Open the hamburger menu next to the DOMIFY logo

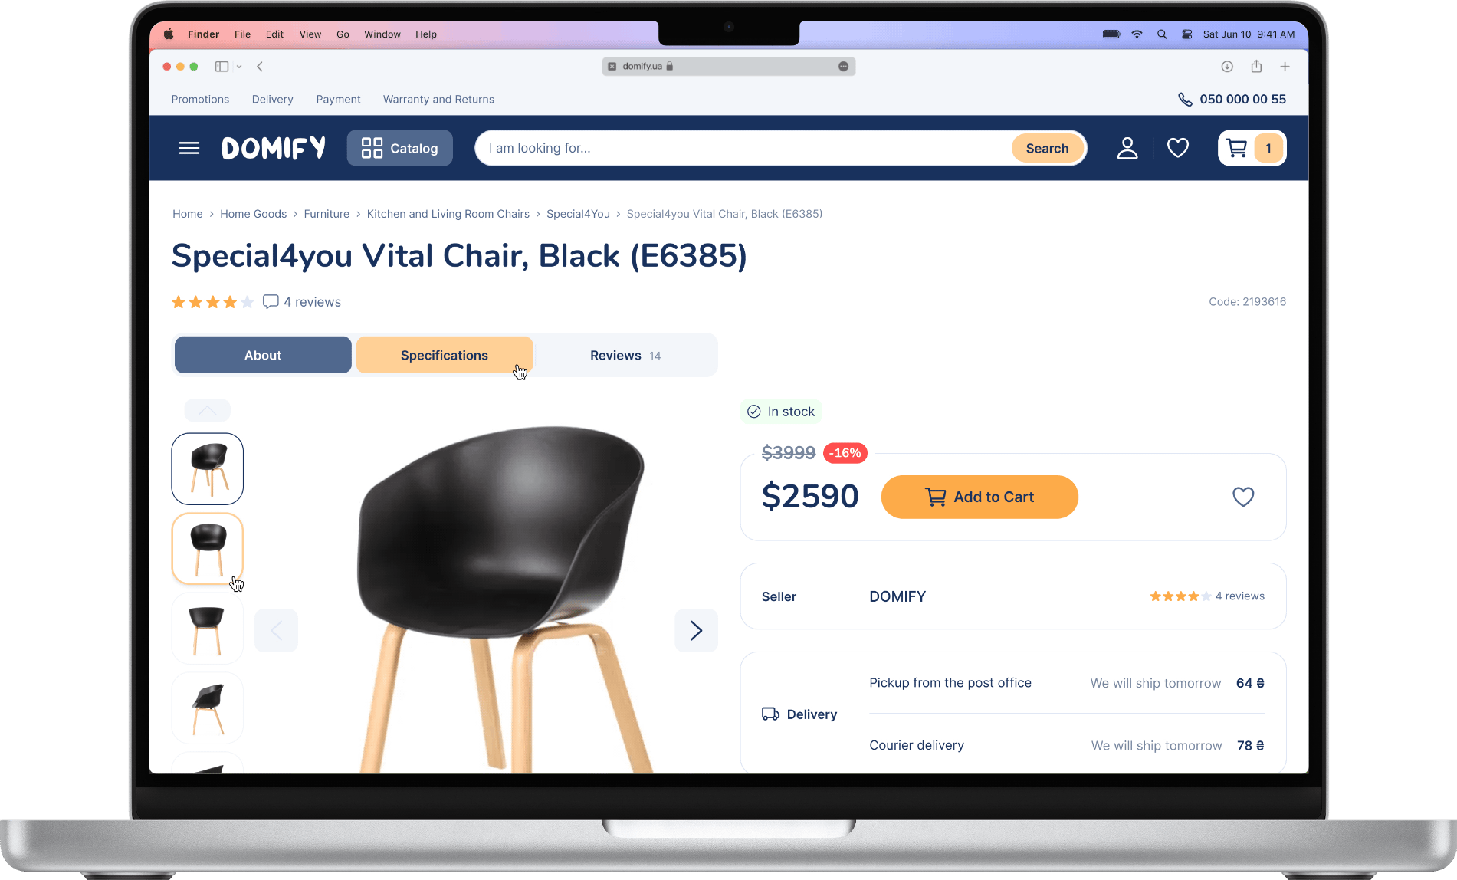coord(189,148)
